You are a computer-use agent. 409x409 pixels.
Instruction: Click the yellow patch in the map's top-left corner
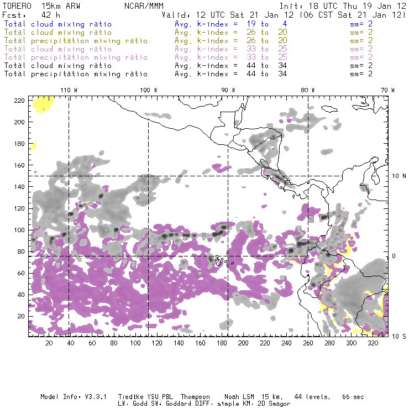click(x=43, y=104)
